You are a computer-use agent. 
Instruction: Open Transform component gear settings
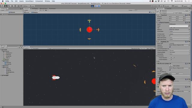pos(190,15)
